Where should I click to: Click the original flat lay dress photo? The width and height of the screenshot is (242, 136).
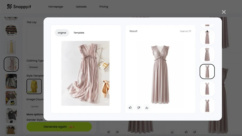[85, 73]
